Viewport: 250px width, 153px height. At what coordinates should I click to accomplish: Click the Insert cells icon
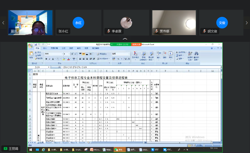click(158, 54)
